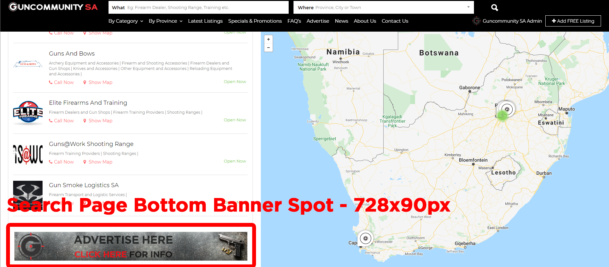
Task: Open the Latest Listings menu item
Action: point(205,21)
